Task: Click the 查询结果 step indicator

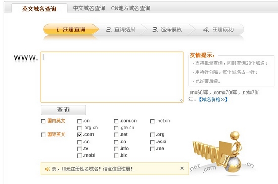Action: pos(121,29)
